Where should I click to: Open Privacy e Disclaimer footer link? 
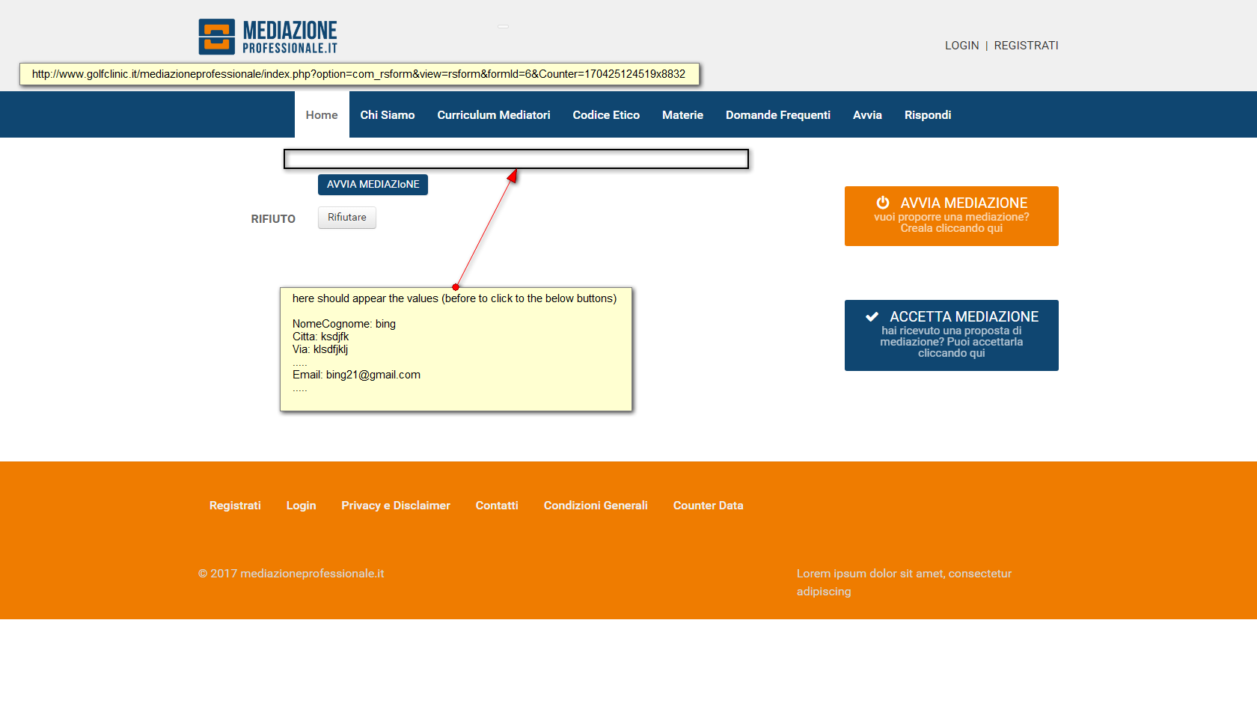[x=396, y=506]
